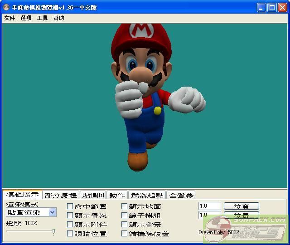Go to the 武器起點 tab
The width and height of the screenshot is (290, 245).
pos(147,195)
